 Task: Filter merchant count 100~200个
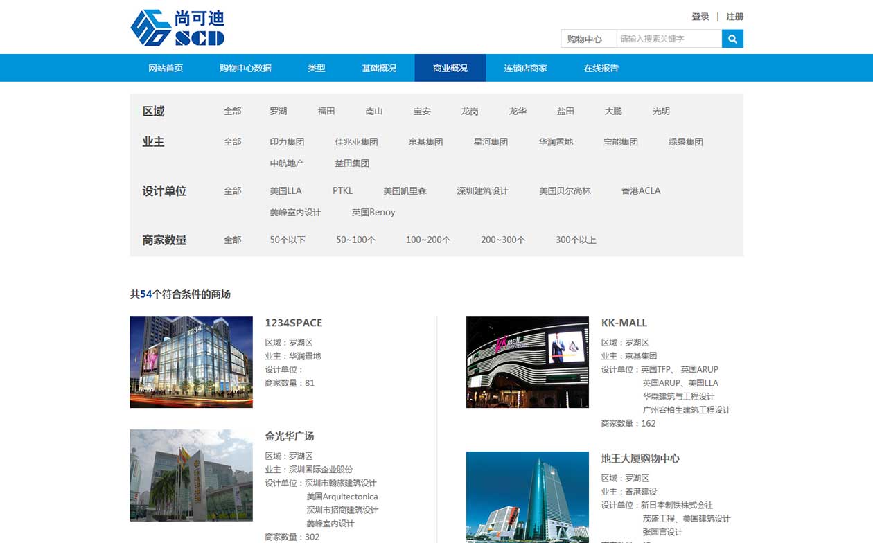click(x=428, y=240)
